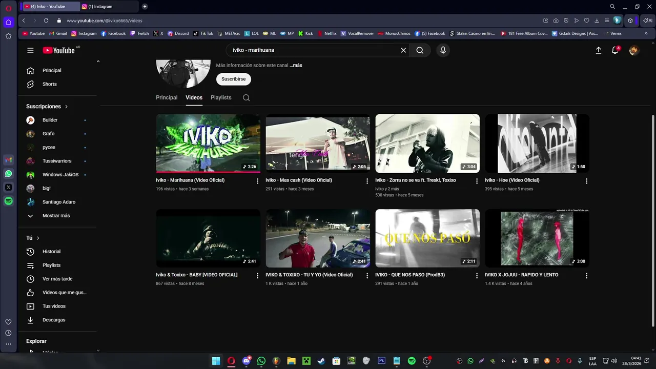
Task: Switch to the Principal channel tab
Action: click(167, 97)
